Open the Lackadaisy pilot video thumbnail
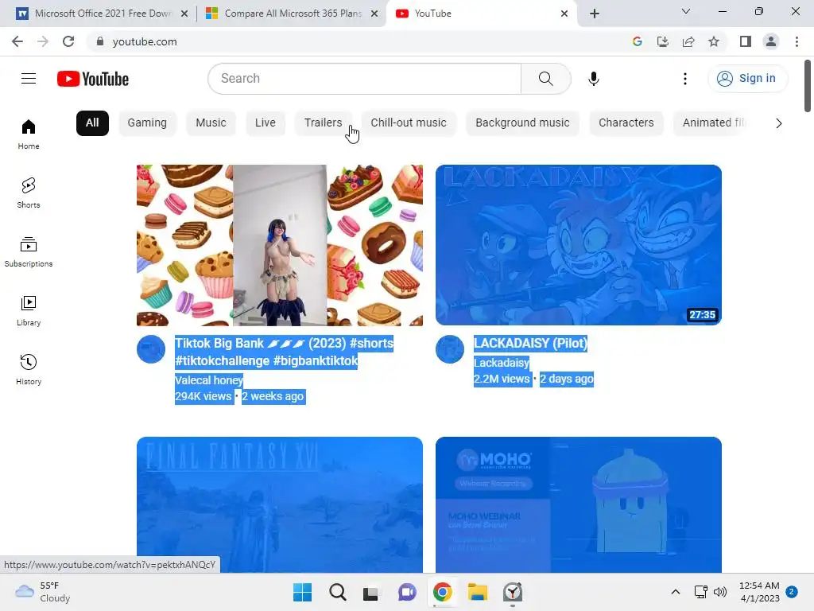The height and width of the screenshot is (611, 814). pos(579,245)
